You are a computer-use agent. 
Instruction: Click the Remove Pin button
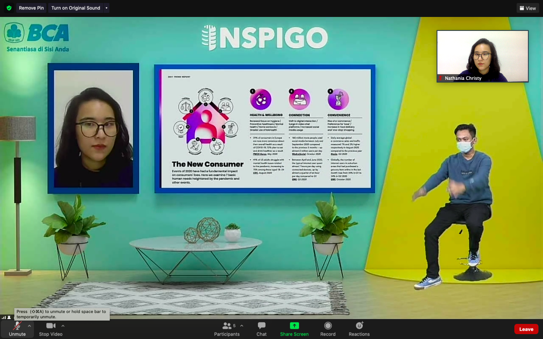pos(31,8)
